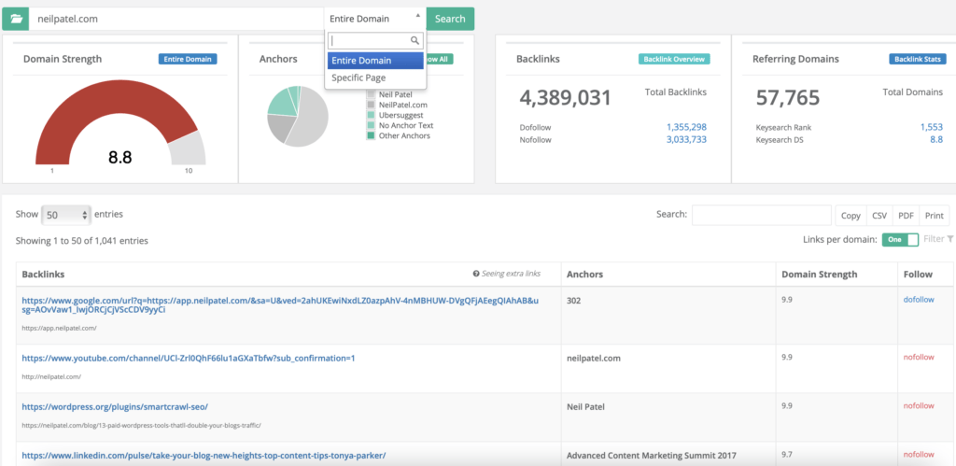956x466 pixels.
Task: Click the table Search input field
Action: 762,215
